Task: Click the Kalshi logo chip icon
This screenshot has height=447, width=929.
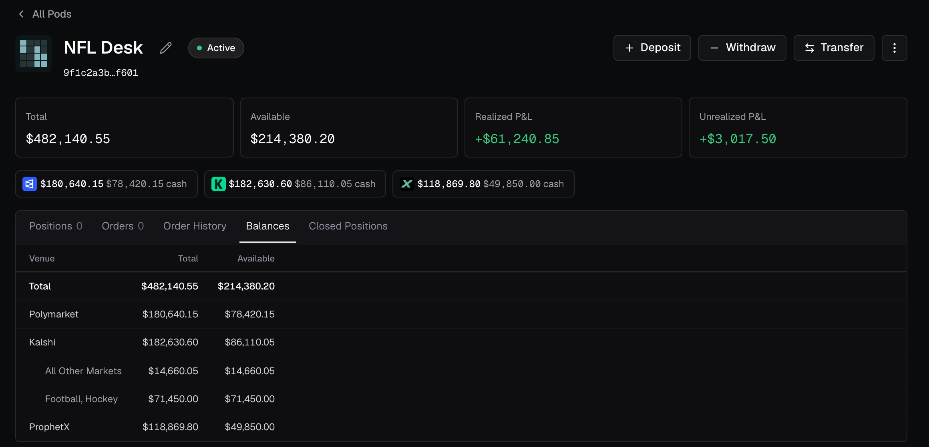Action: (x=219, y=184)
